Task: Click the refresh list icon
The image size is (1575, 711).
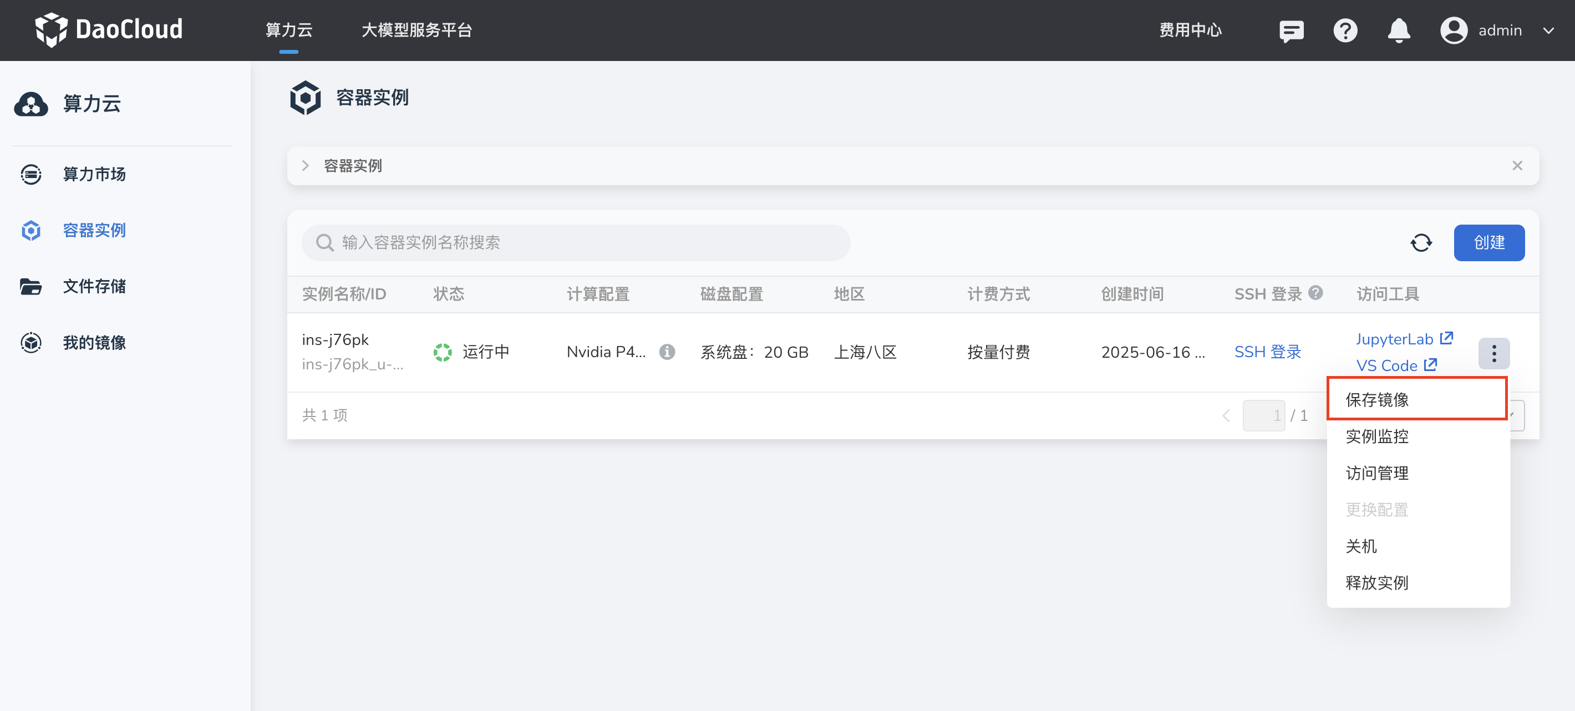Action: coord(1420,243)
